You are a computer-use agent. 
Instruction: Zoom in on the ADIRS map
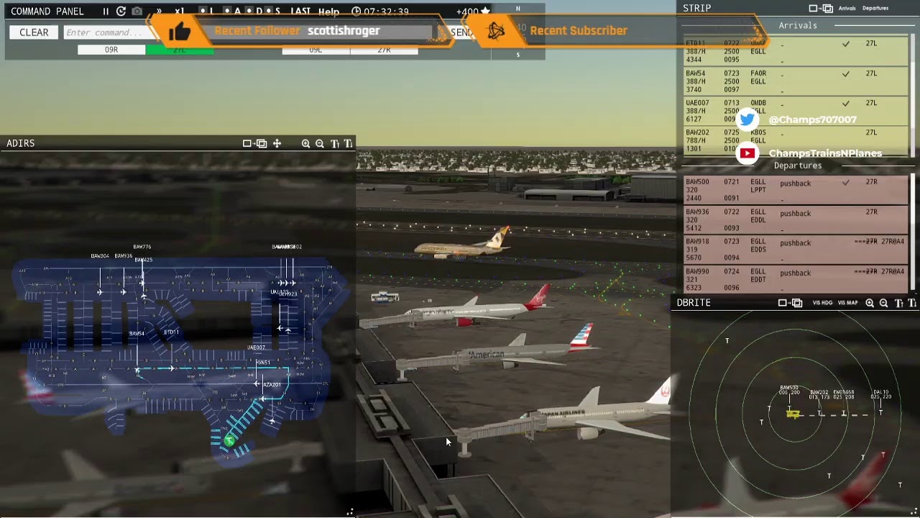tap(305, 143)
